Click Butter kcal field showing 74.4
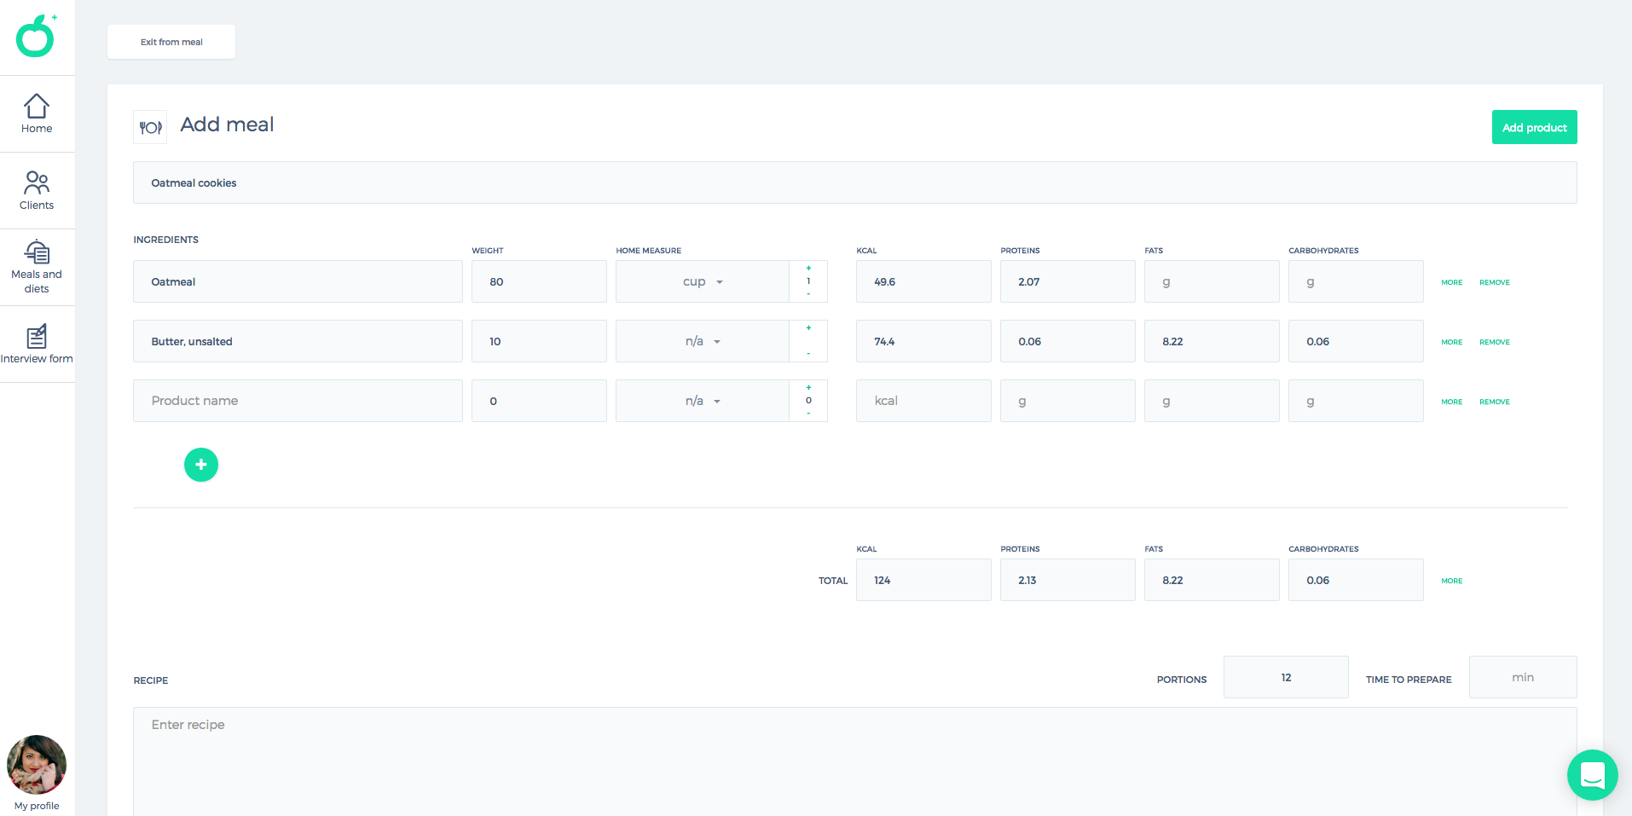 click(923, 341)
